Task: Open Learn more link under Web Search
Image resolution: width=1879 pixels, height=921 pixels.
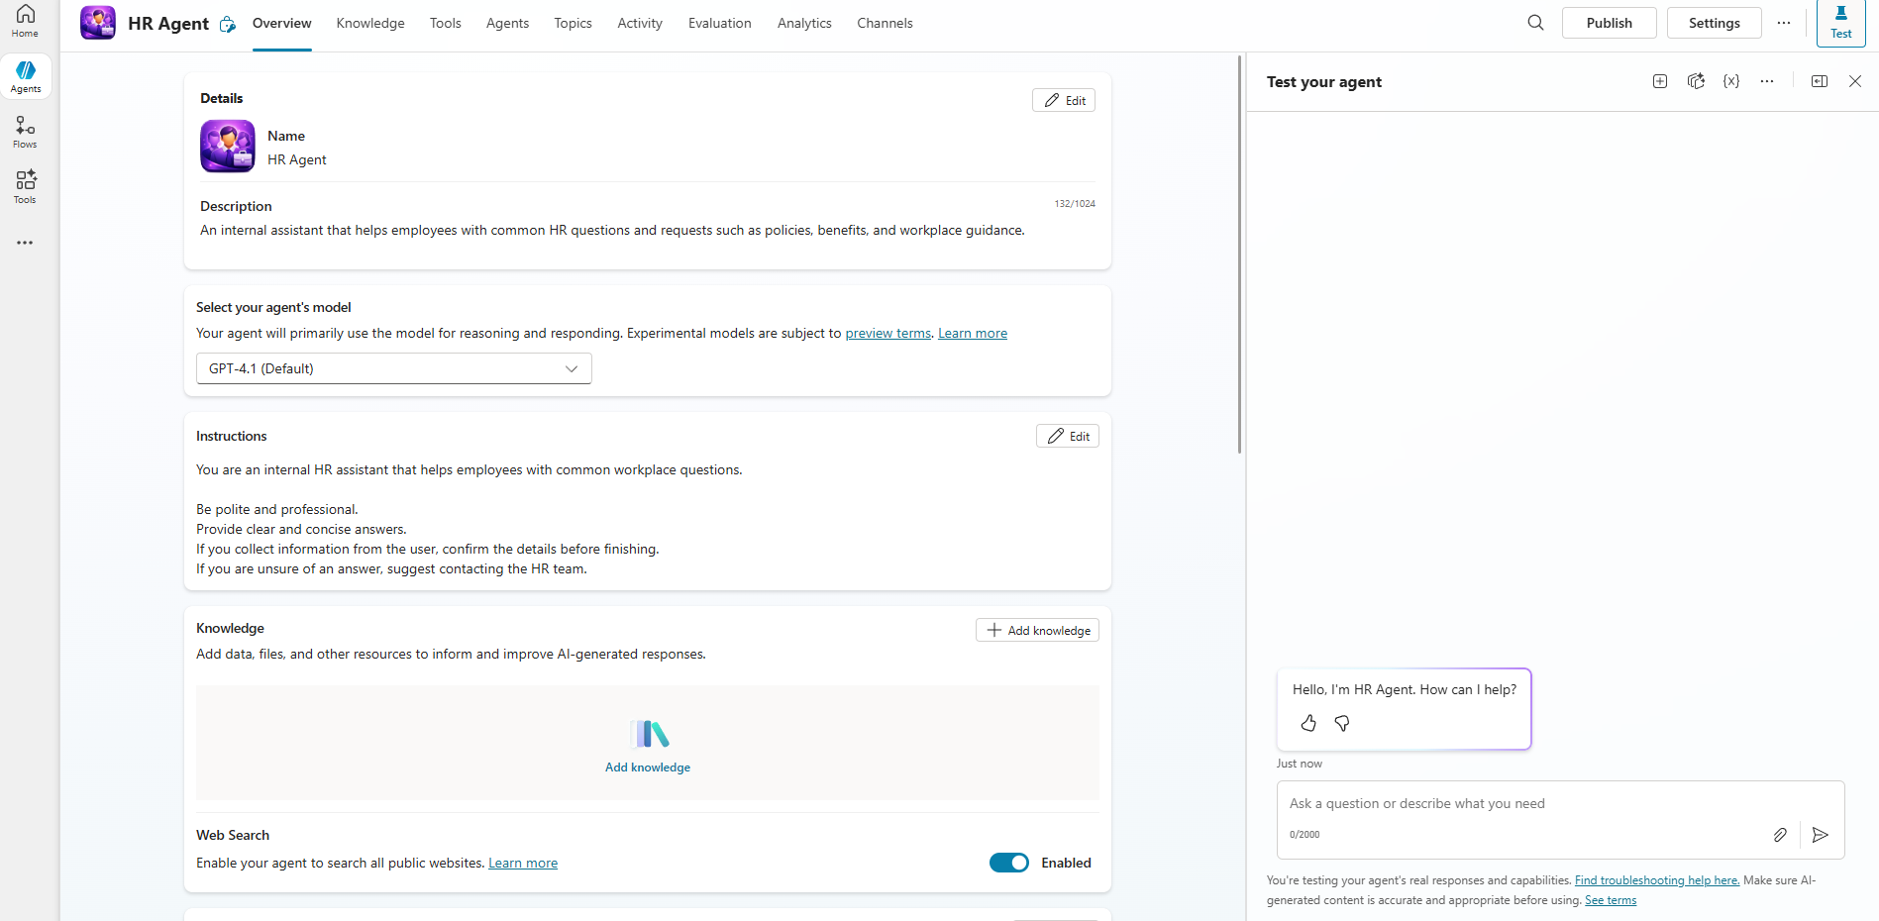Action: (523, 863)
